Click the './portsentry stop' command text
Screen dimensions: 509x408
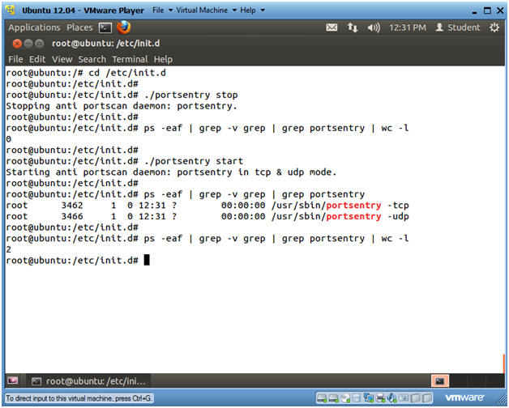(x=191, y=95)
